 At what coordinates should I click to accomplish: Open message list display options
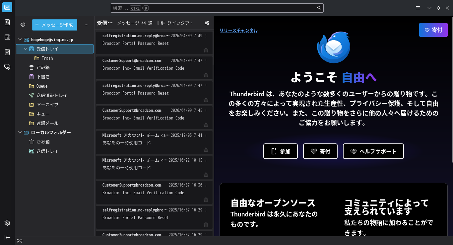point(207,23)
